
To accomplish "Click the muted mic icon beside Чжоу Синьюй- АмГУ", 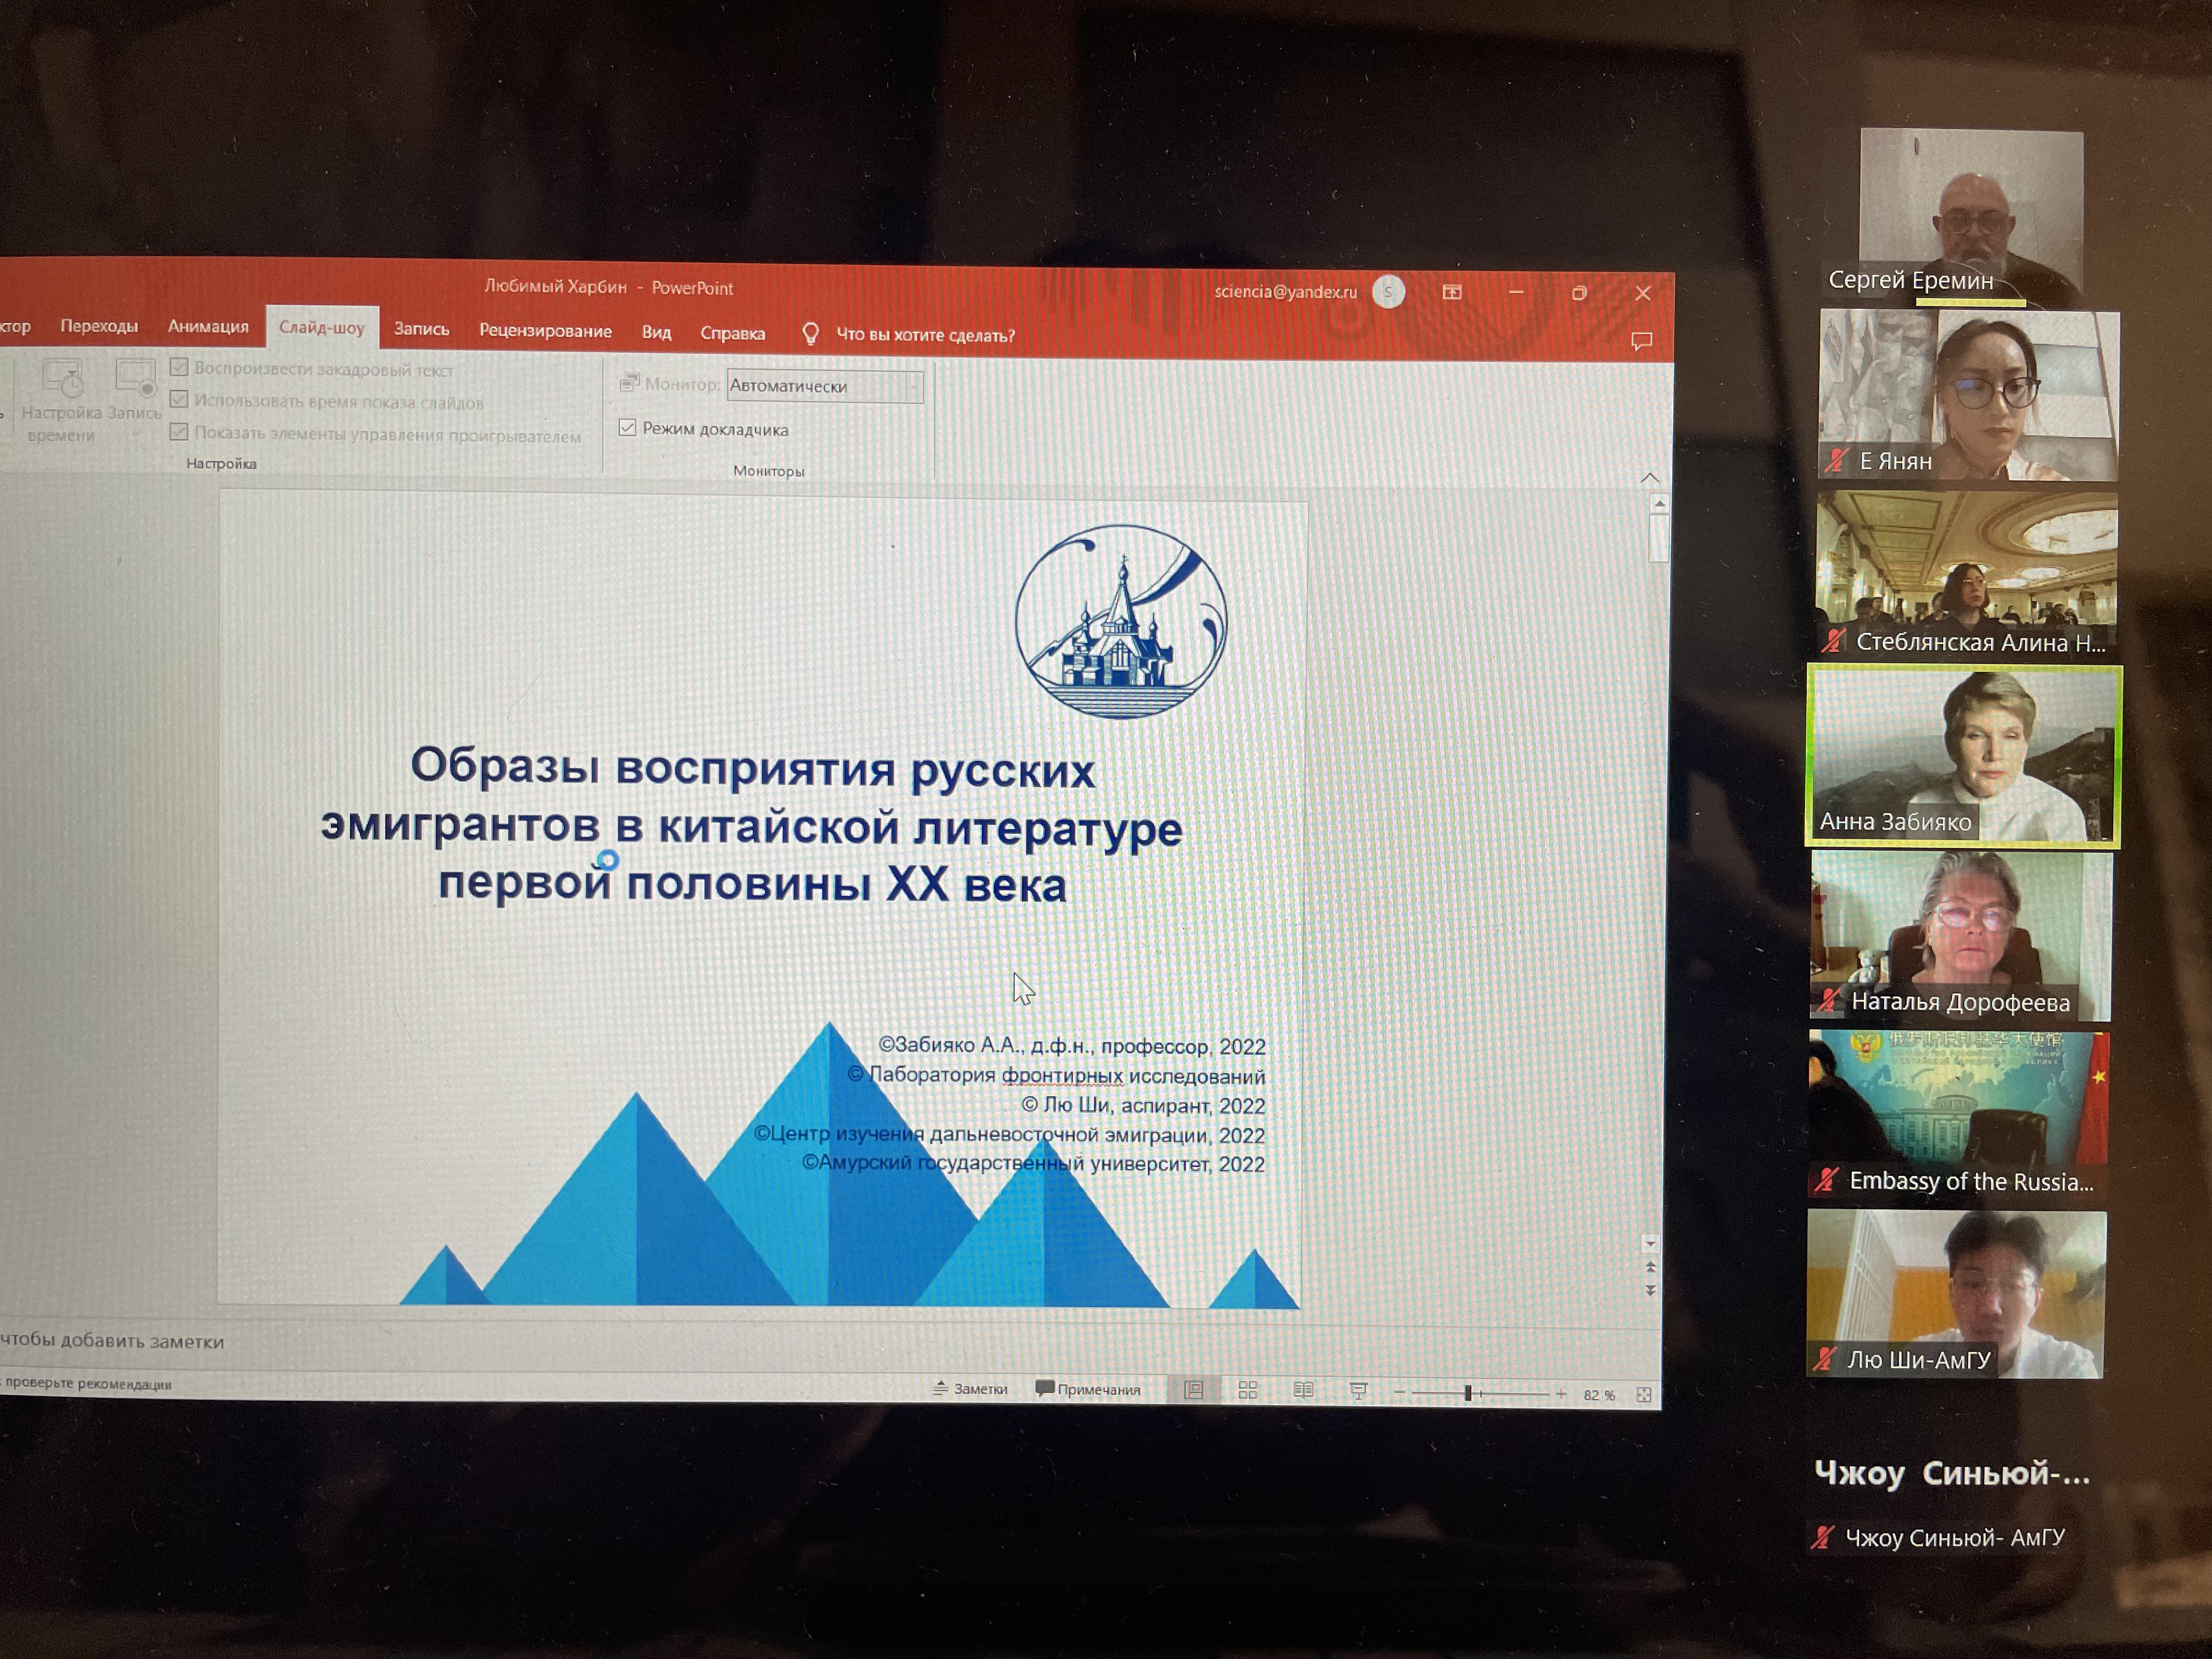I will tap(1823, 1537).
